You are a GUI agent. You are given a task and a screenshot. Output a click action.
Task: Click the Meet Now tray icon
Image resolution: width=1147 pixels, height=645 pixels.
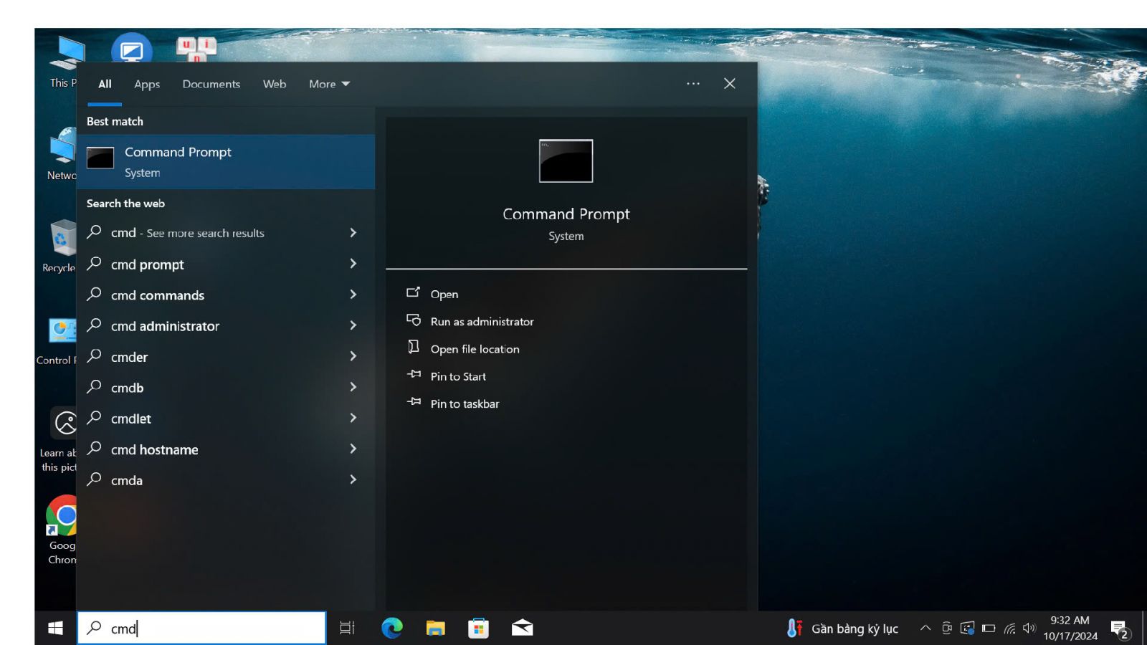946,629
